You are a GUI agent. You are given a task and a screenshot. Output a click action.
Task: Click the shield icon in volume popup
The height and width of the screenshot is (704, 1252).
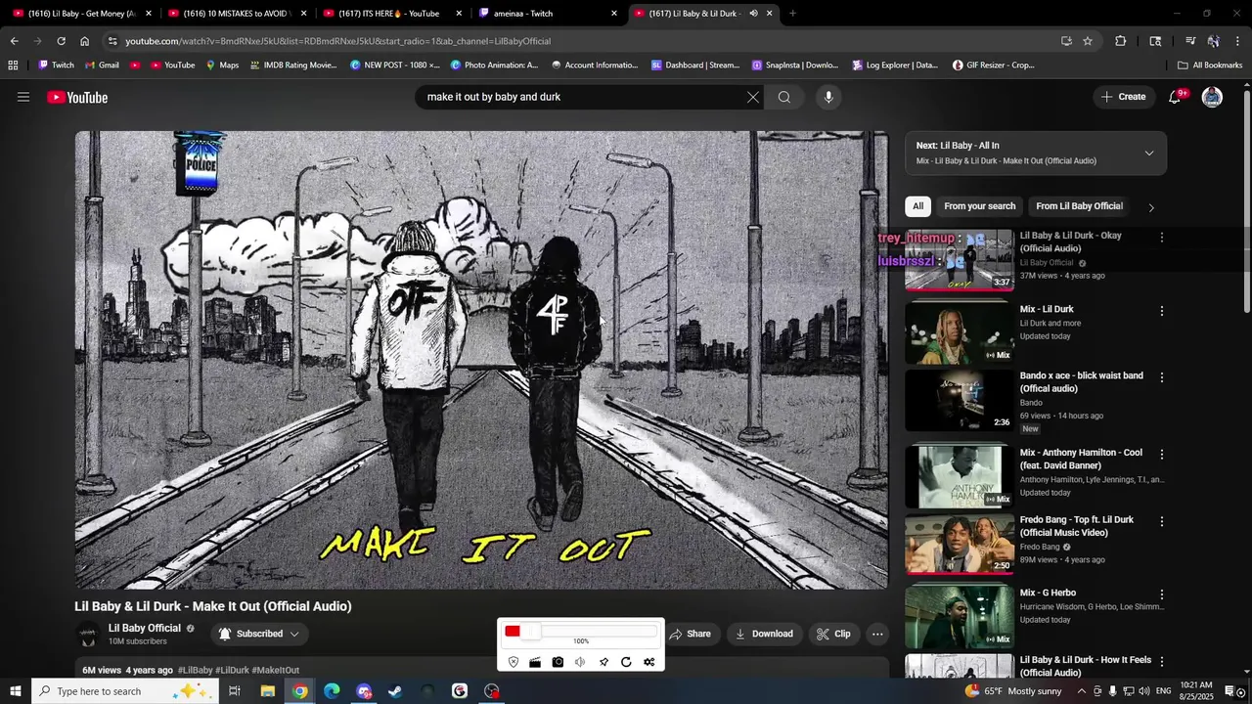tap(514, 662)
